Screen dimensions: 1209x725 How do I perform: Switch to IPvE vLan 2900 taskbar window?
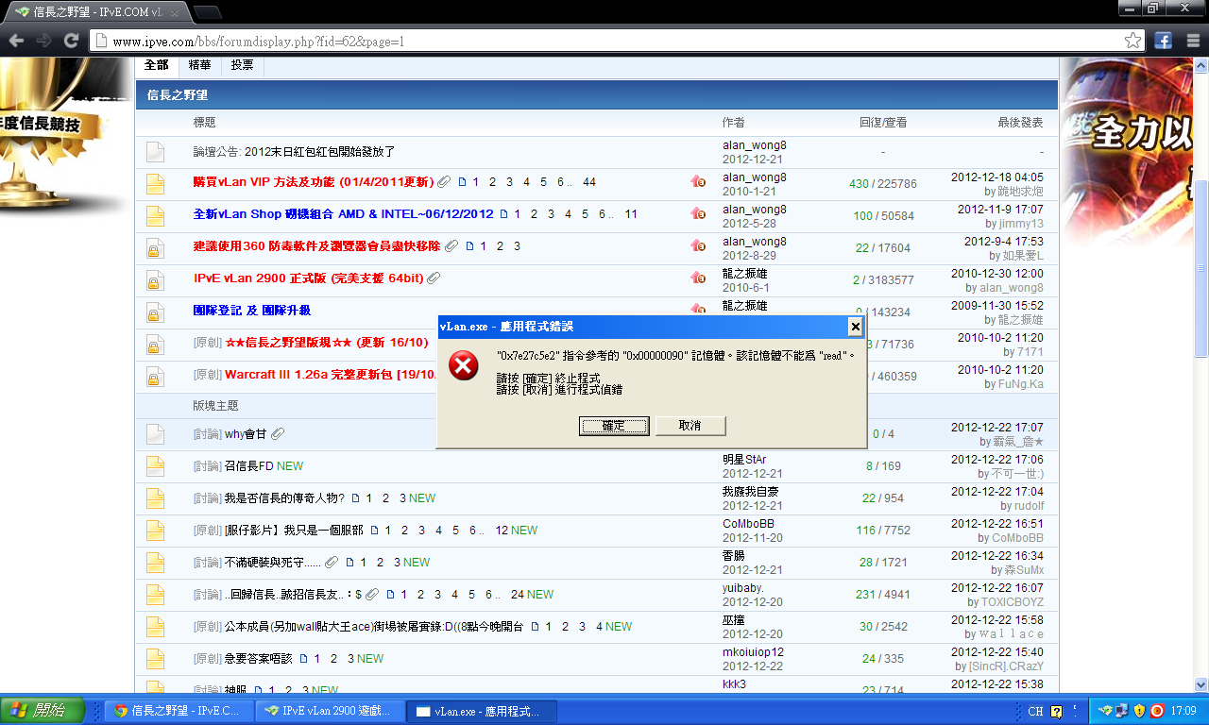[330, 711]
